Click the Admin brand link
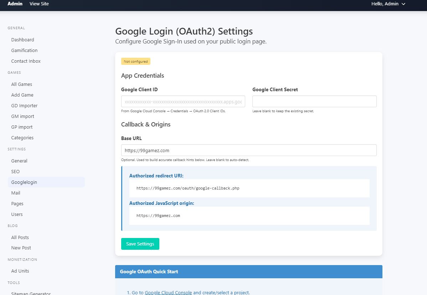 [x=15, y=4]
